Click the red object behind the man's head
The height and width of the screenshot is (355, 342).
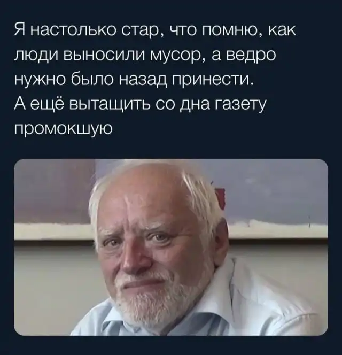[220, 197]
